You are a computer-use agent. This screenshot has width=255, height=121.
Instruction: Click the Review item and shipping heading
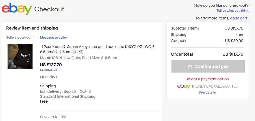pos(32,28)
